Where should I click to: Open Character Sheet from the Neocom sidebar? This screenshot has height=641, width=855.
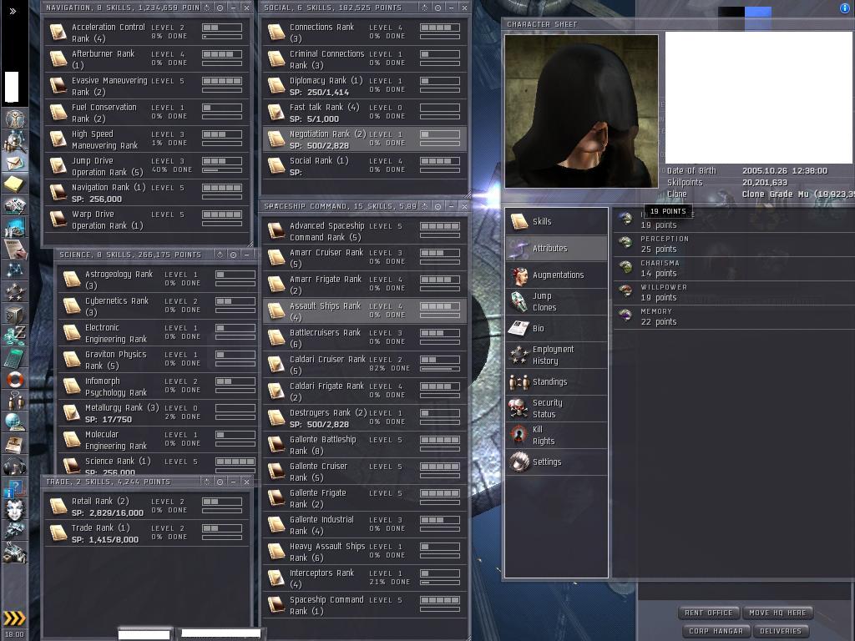(15, 118)
